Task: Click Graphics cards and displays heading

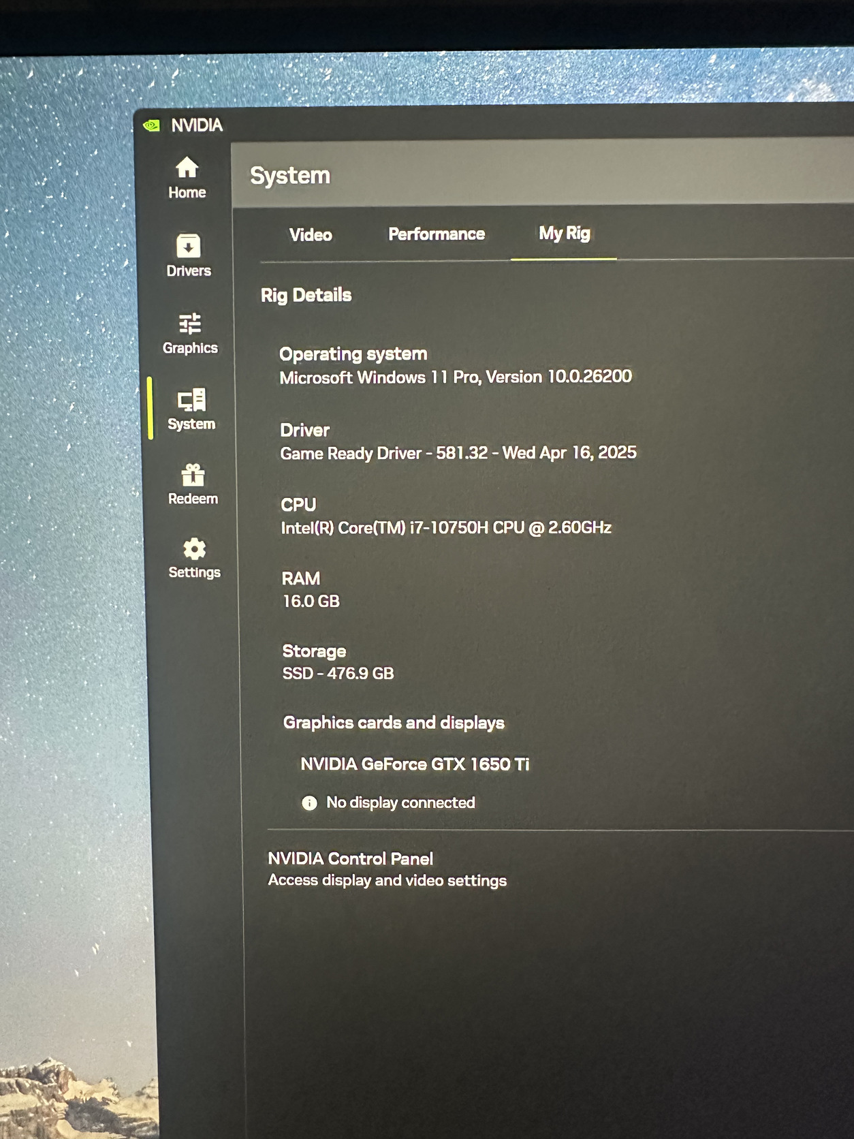Action: [394, 723]
